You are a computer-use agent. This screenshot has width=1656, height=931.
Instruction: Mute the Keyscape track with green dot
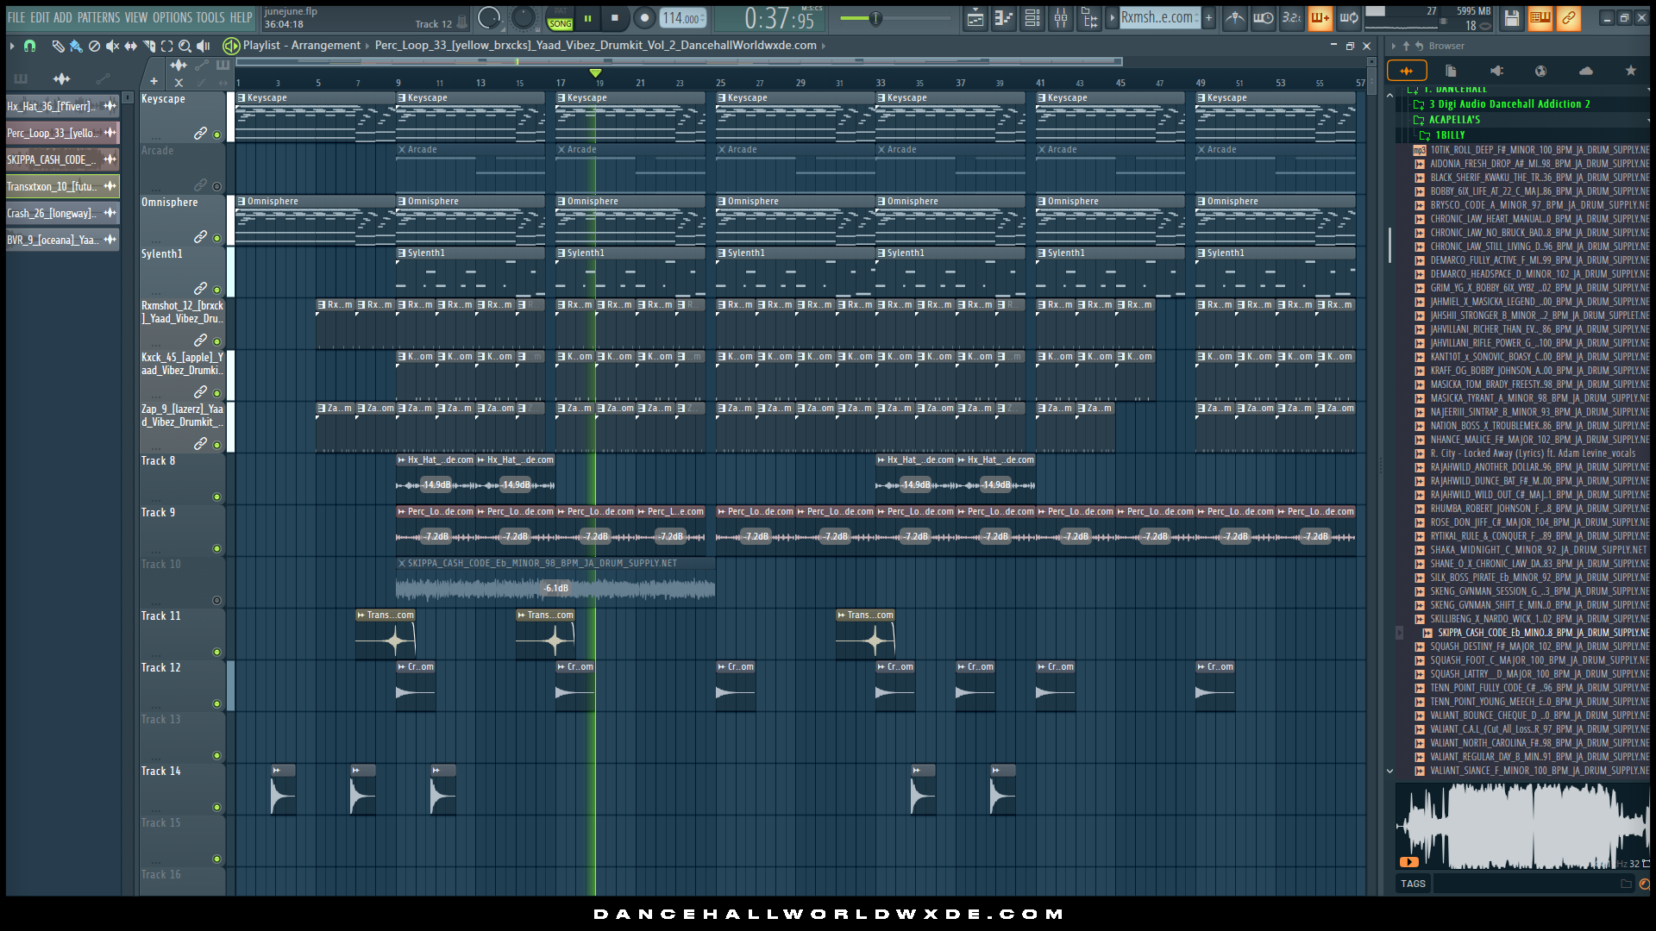point(216,135)
